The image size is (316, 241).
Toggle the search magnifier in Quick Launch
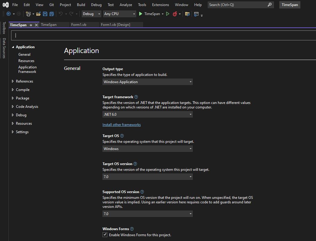[x=269, y=5]
